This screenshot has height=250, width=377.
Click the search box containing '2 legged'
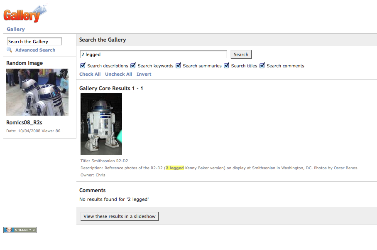(153, 54)
